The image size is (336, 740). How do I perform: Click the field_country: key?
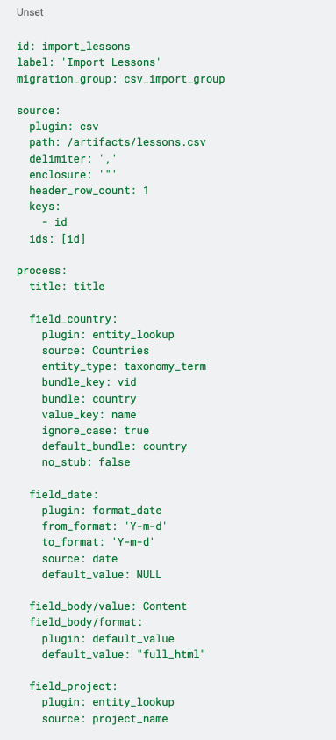[73, 318]
